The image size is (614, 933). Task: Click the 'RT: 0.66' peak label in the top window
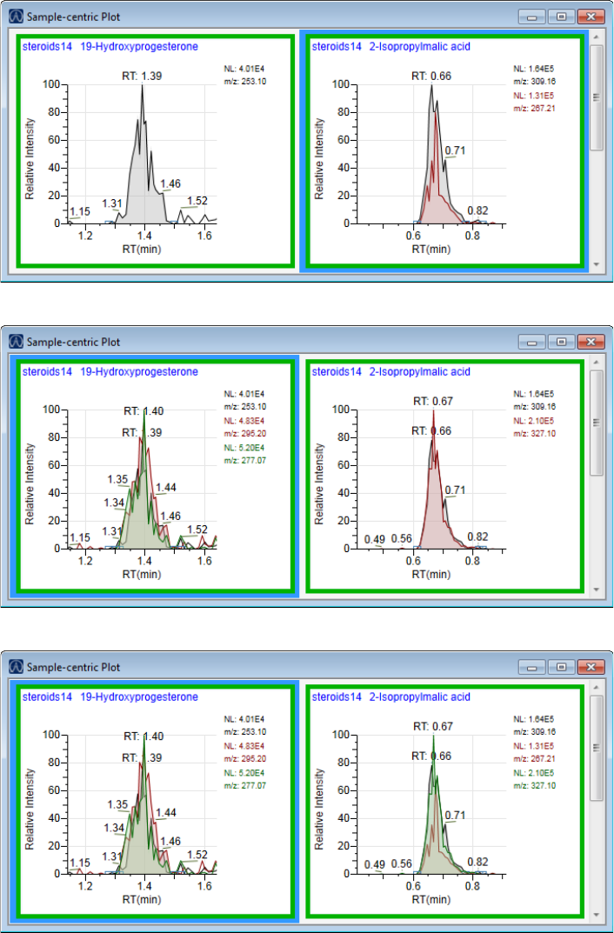point(432,76)
